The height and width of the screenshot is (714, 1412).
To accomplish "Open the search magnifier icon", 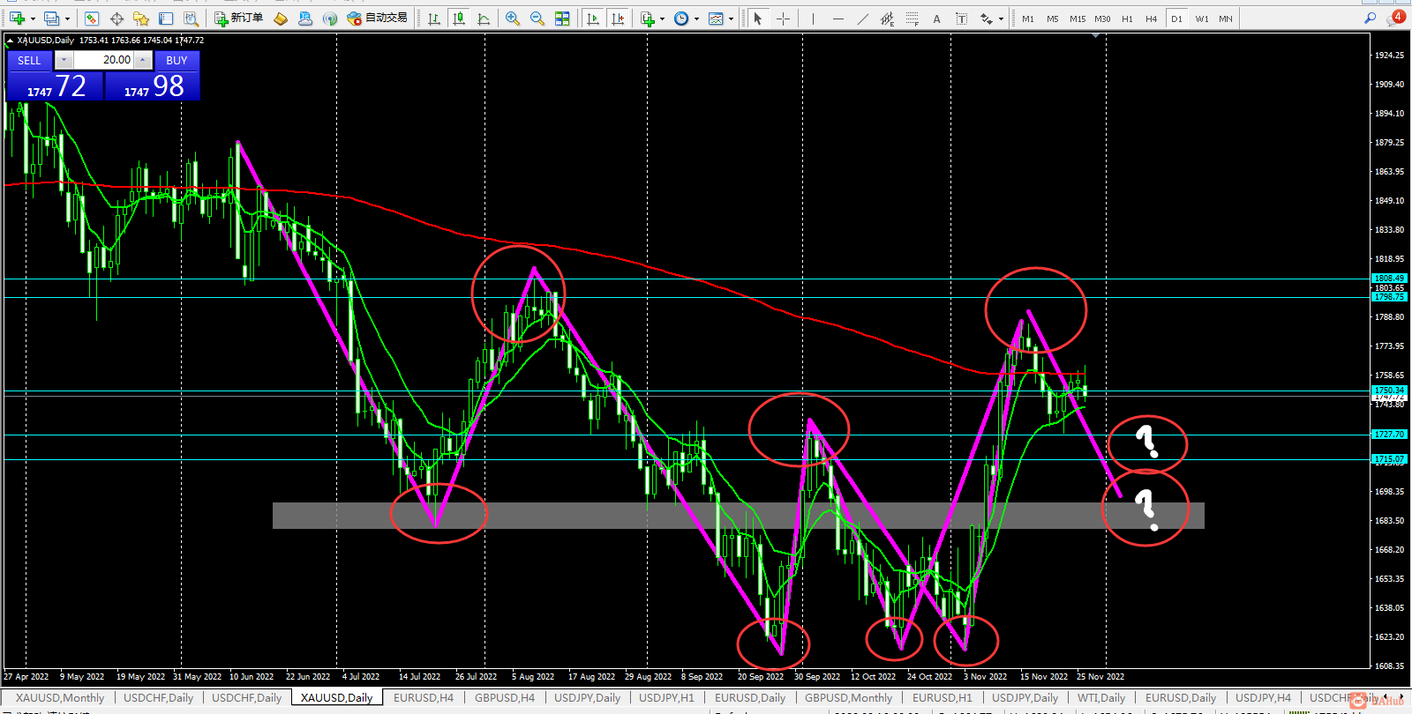I will click(1370, 18).
